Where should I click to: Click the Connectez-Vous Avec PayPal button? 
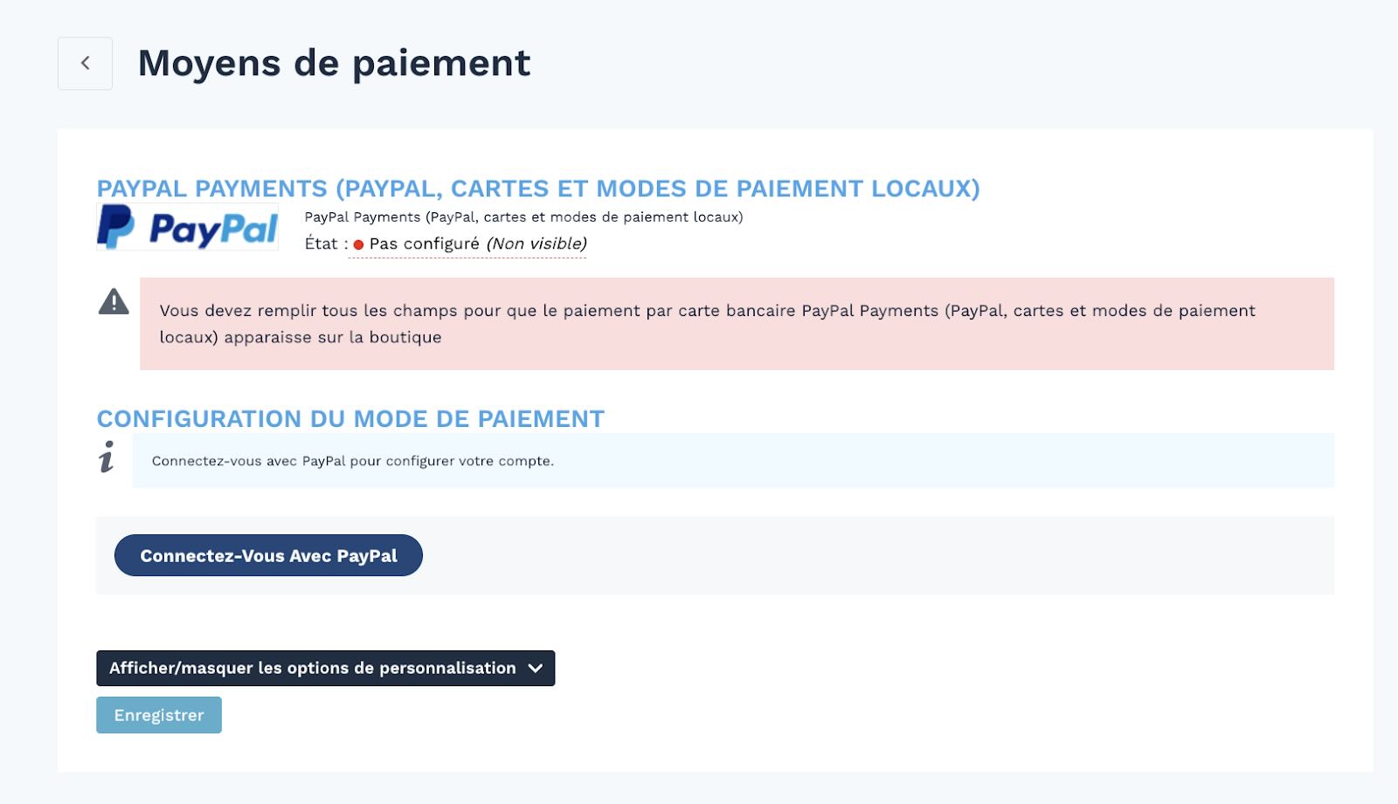click(268, 555)
